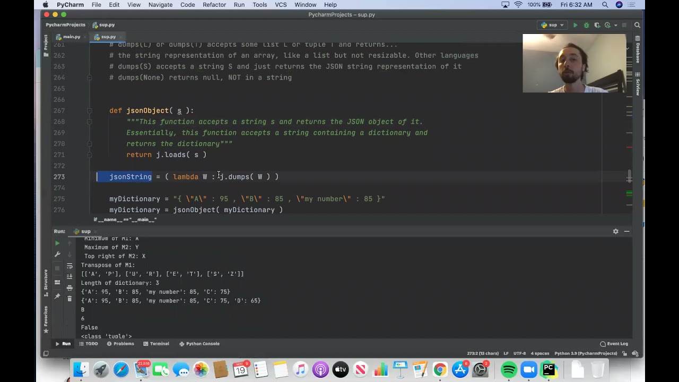The width and height of the screenshot is (679, 382).
Task: Click the Profile run icon
Action: (607, 25)
